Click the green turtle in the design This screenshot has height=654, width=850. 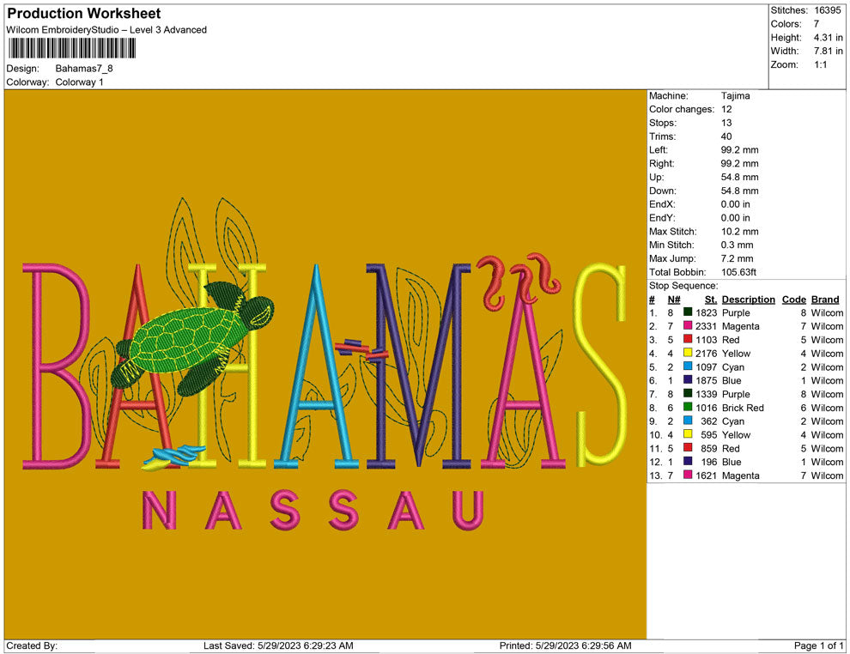tap(192, 339)
